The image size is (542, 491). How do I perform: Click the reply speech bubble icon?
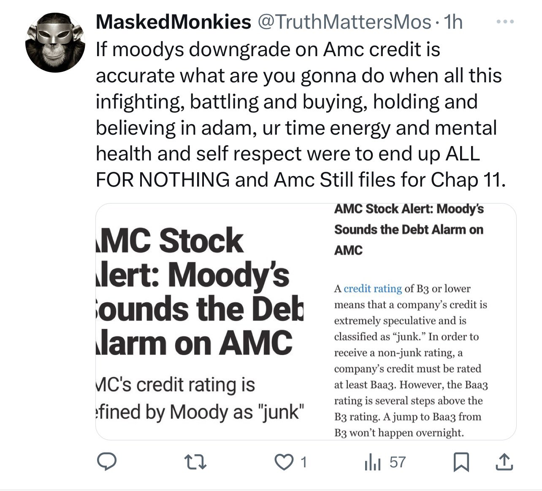107,462
